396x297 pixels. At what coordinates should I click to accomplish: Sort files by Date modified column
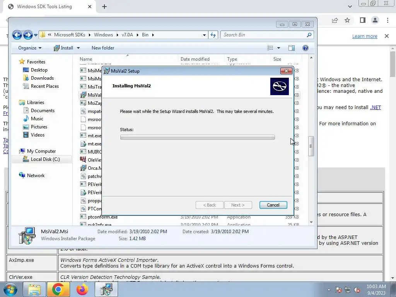coord(201,59)
